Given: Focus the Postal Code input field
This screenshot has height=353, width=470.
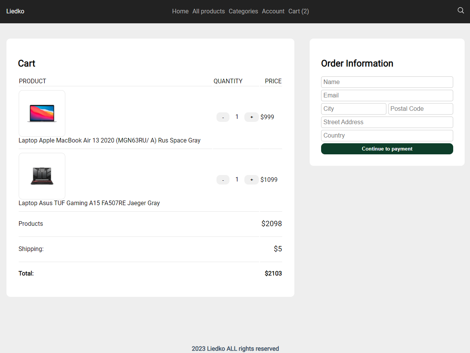Looking at the screenshot, I should [x=421, y=109].
